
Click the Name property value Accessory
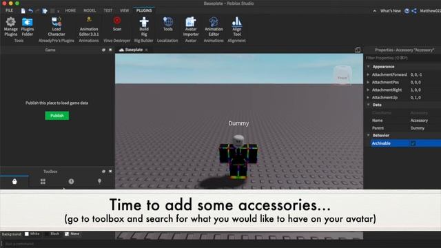419,121
